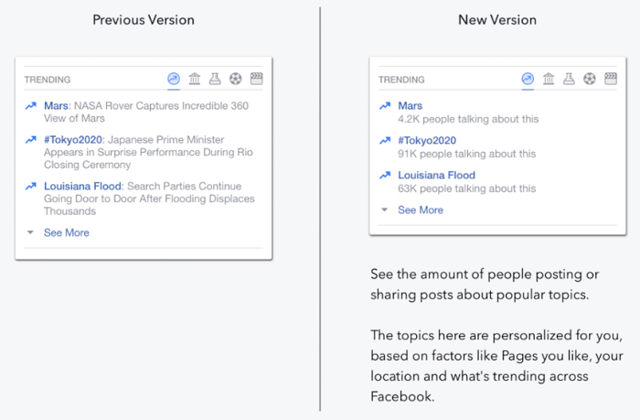Screen dimensions: 640x420
Task: Click Politics building icon in New Version panel
Action: pos(549,80)
